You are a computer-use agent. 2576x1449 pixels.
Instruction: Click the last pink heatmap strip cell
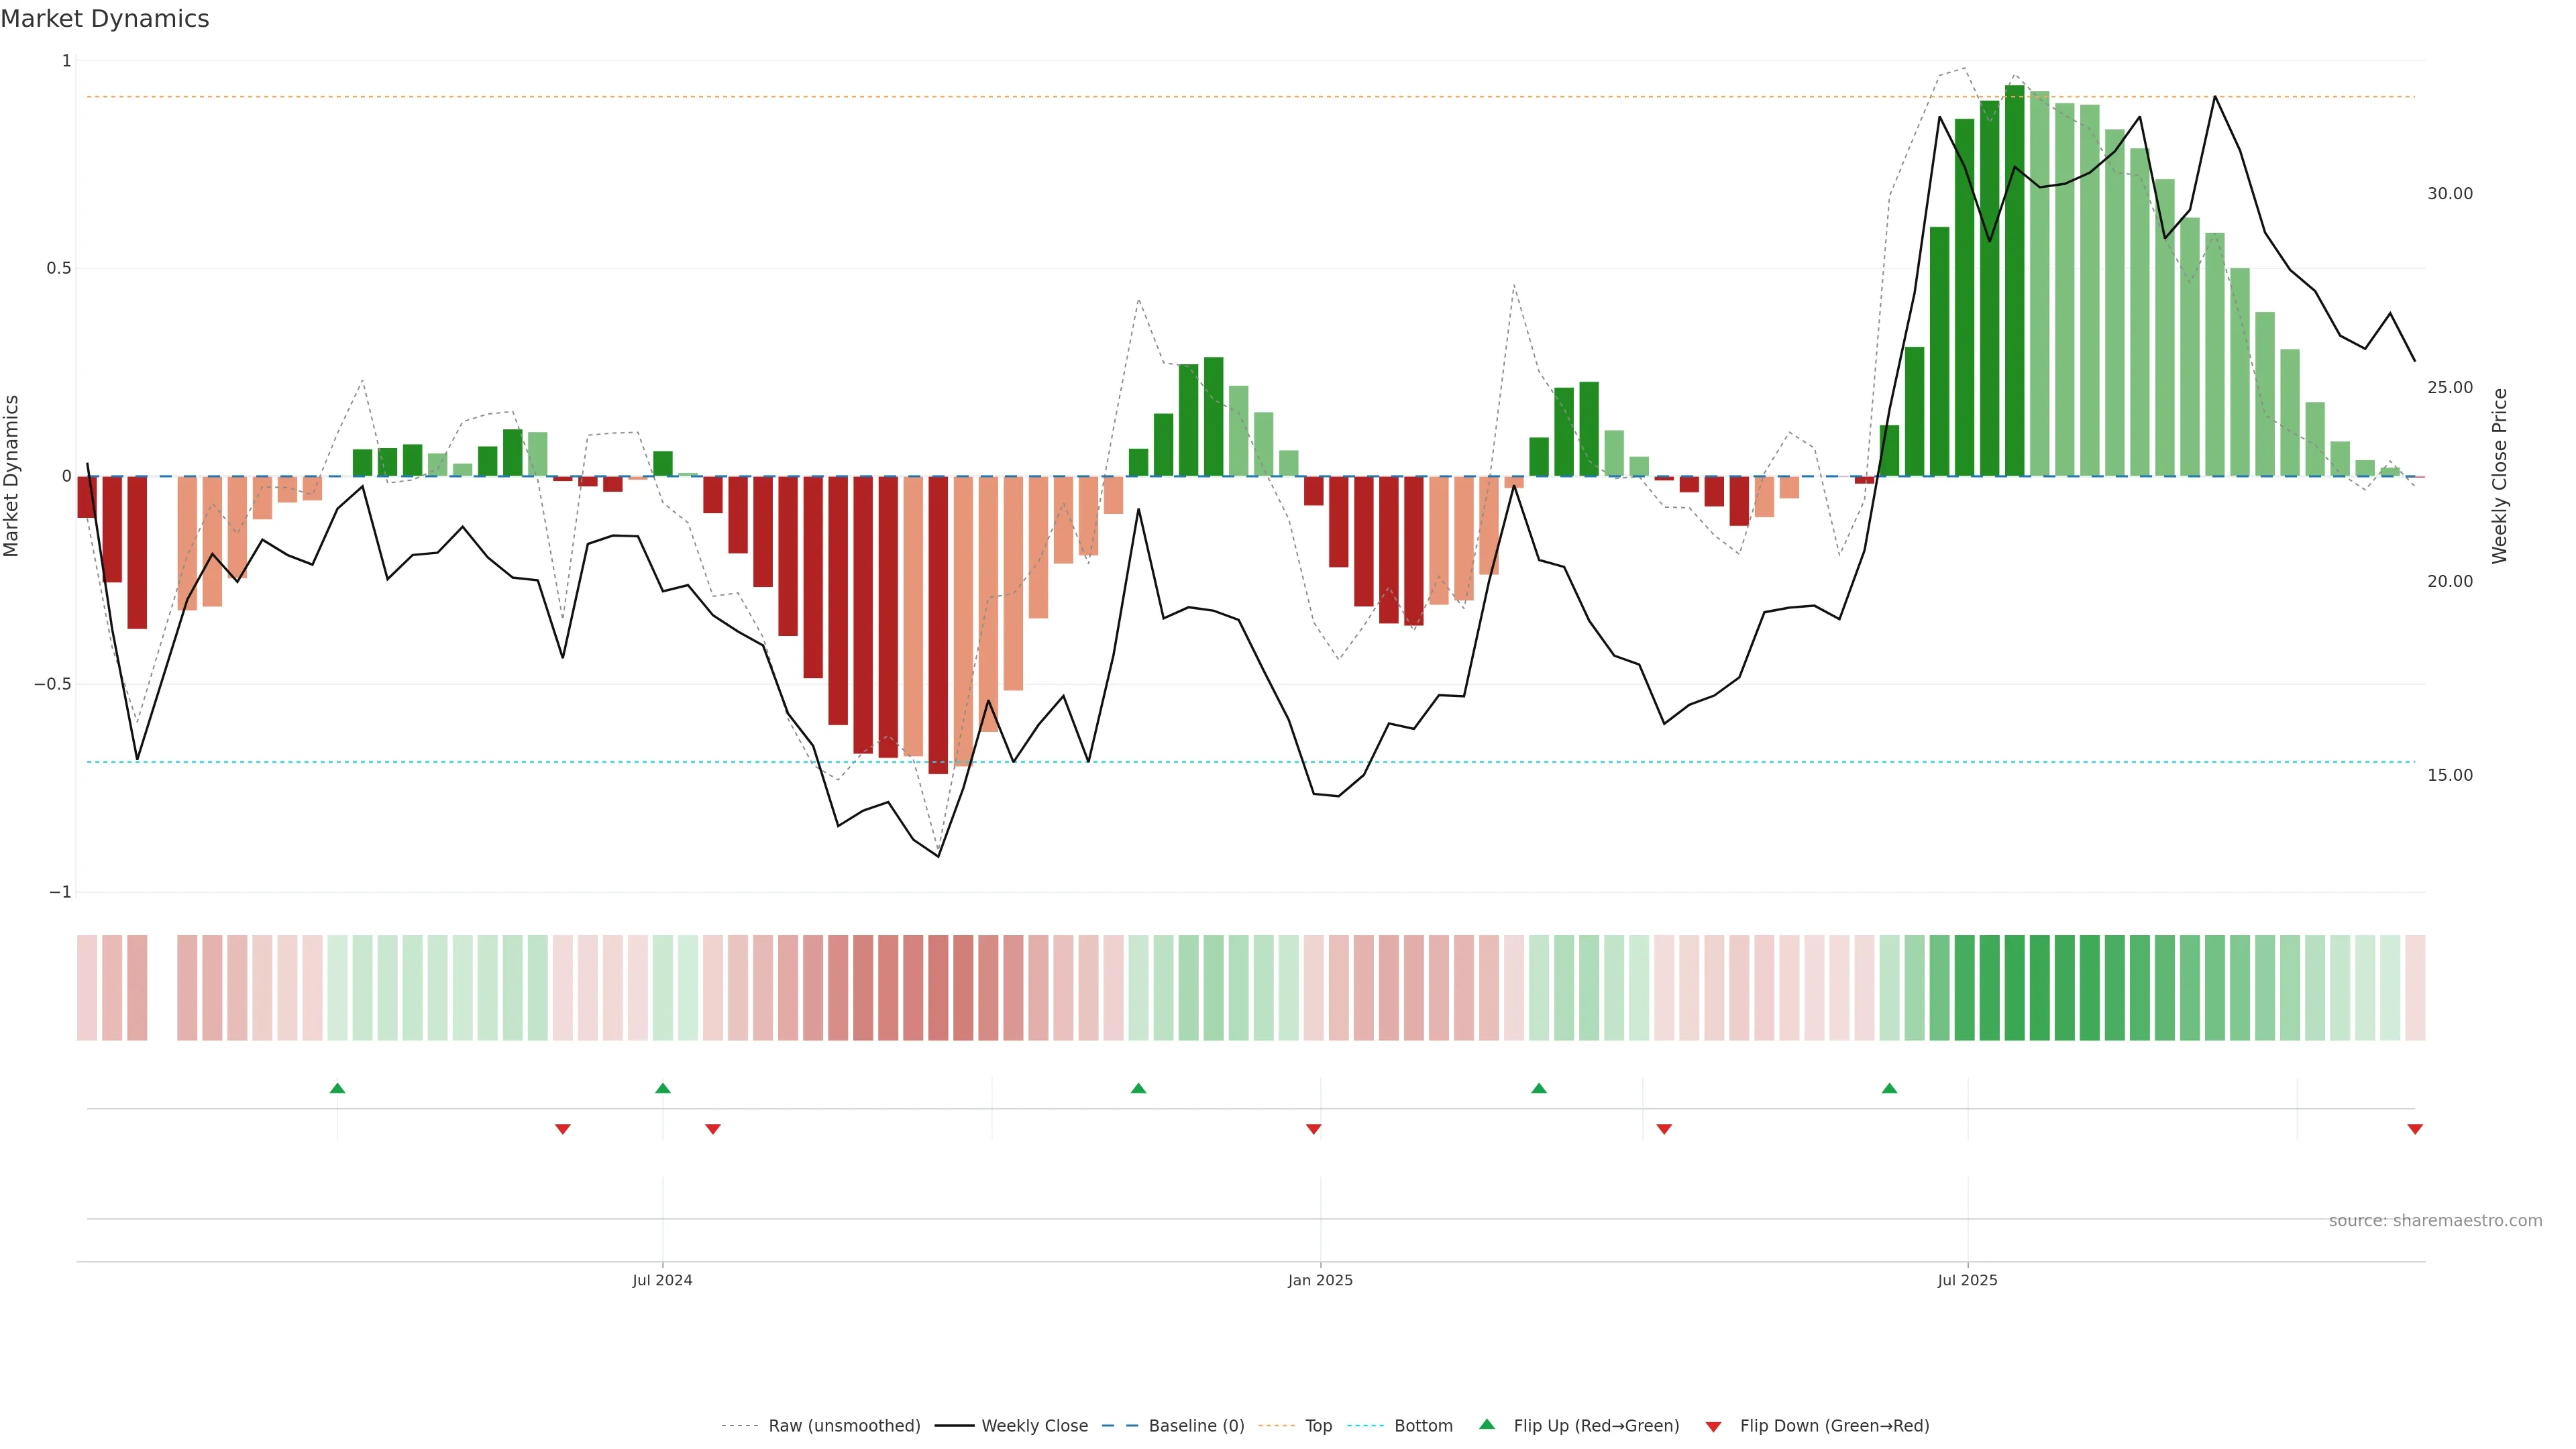click(x=2414, y=988)
